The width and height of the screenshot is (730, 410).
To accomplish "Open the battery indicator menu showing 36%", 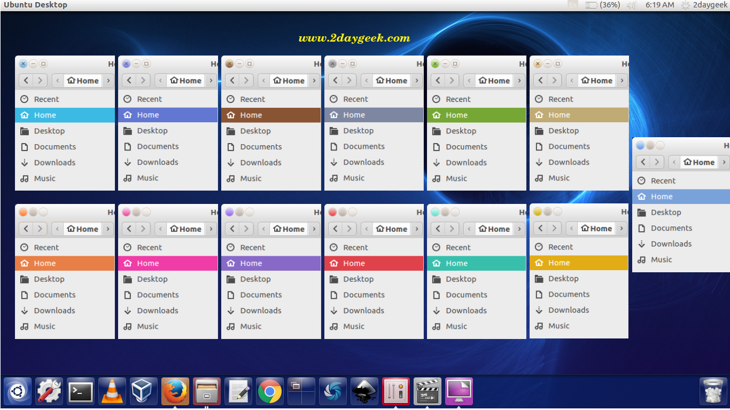I will (602, 5).
